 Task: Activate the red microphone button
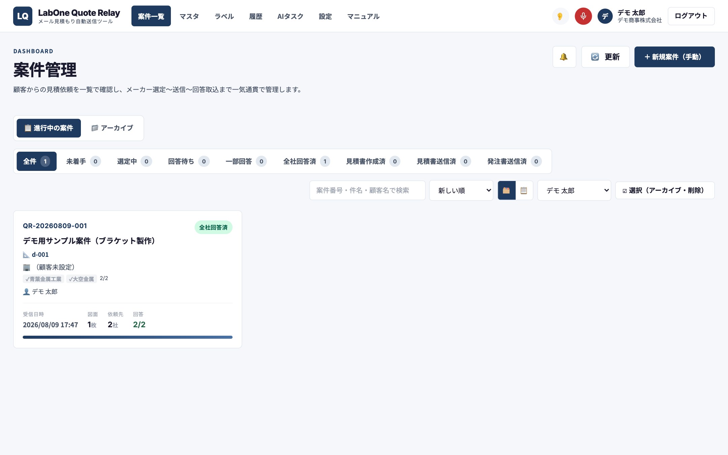(583, 16)
